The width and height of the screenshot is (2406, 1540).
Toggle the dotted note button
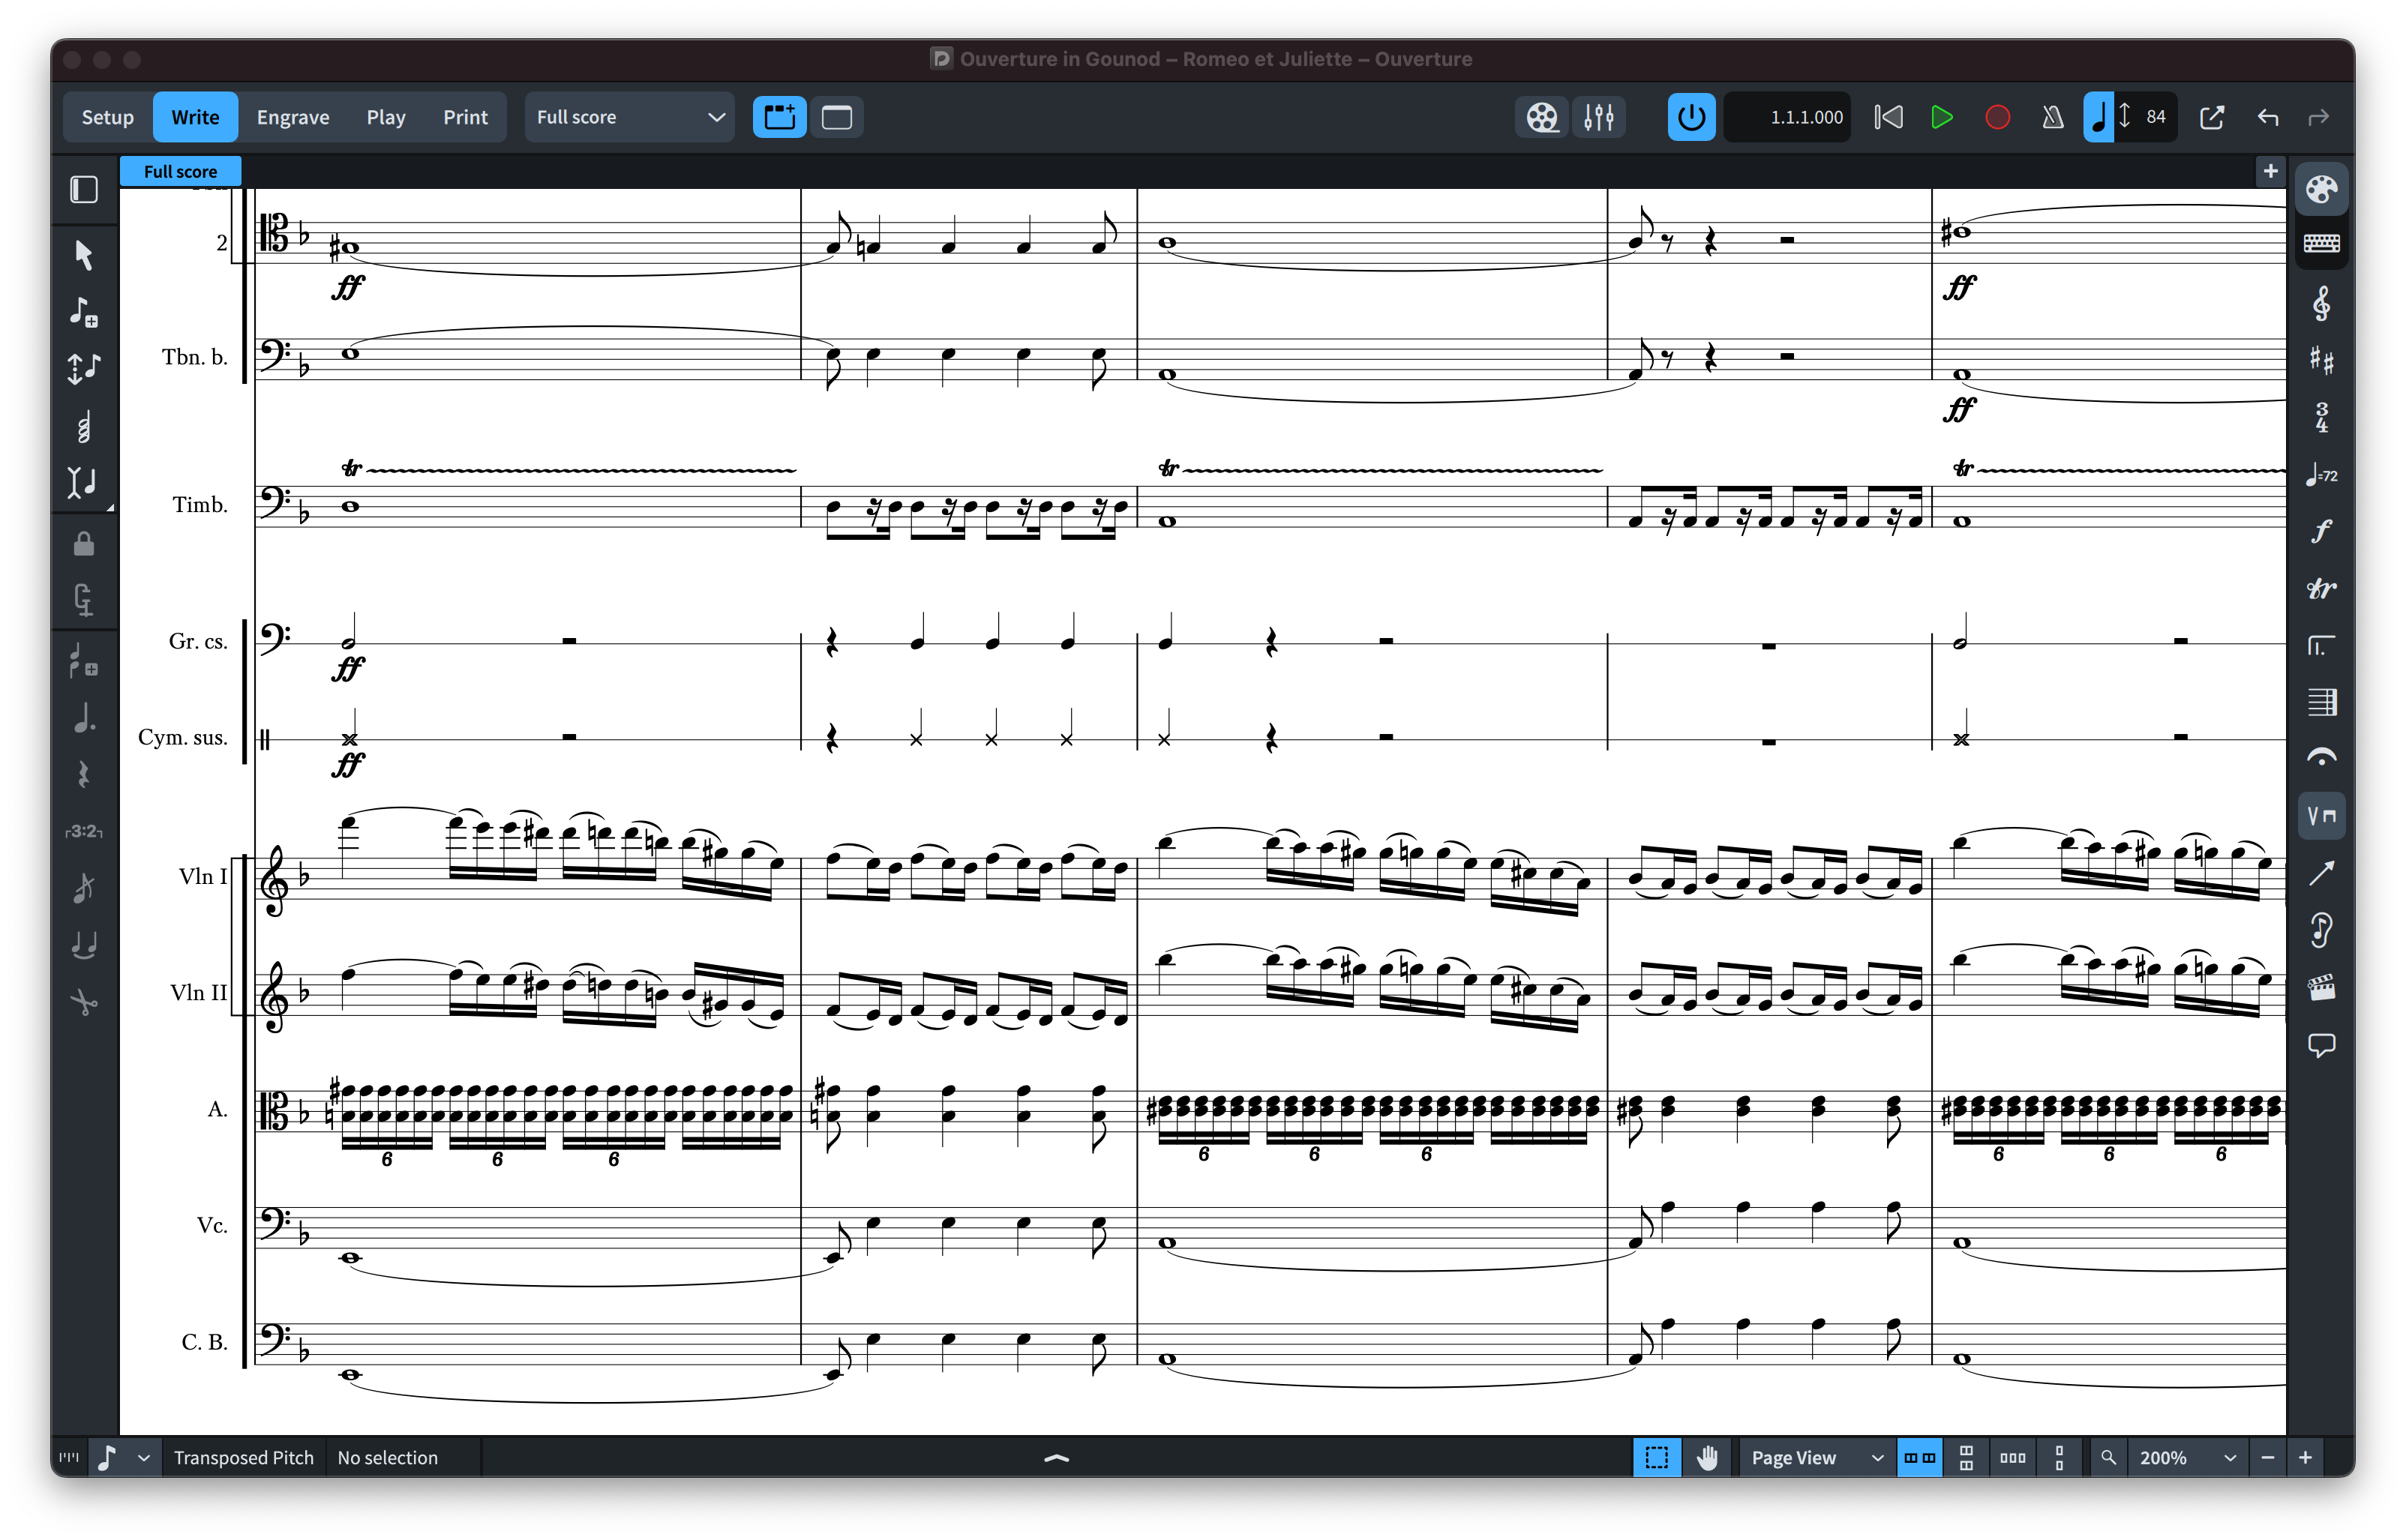(x=84, y=718)
